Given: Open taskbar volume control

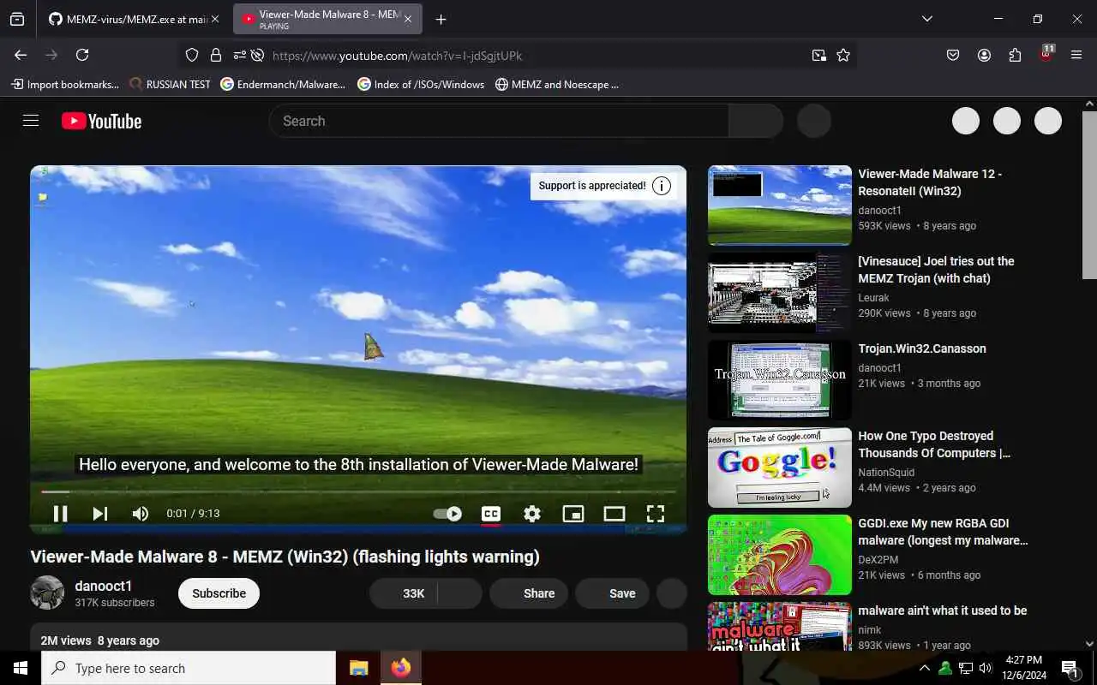Looking at the screenshot, I should point(986,668).
